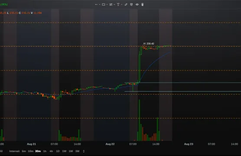
Task: Click the upper teal horizontal line drawing
Action: pos(183,83)
